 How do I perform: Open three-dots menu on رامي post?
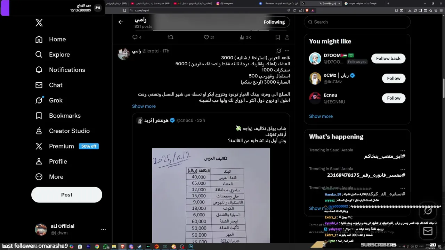click(287, 51)
